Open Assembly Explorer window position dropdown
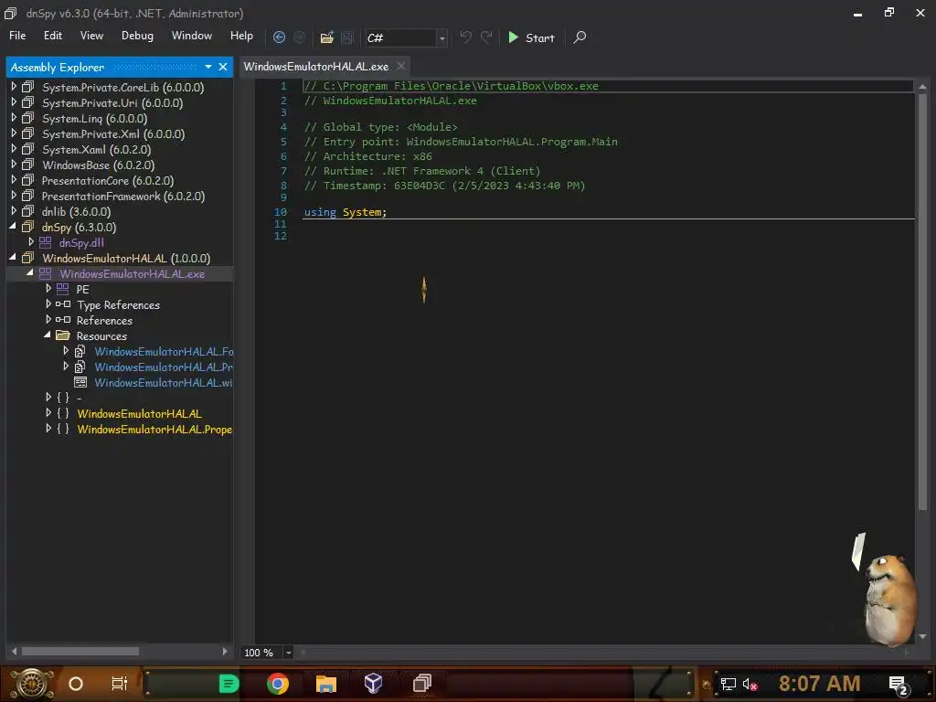Screen dimensions: 936x702 tap(208, 67)
